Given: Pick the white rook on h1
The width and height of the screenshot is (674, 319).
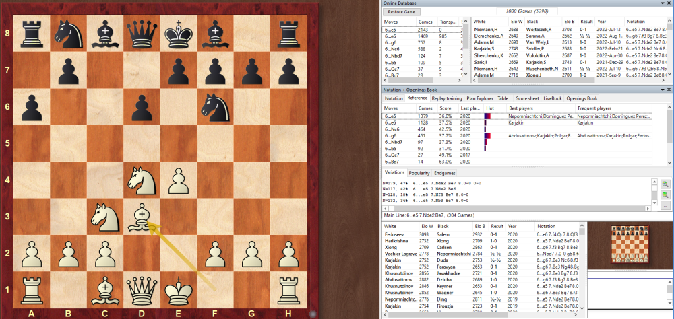Looking at the screenshot, I should (289, 291).
